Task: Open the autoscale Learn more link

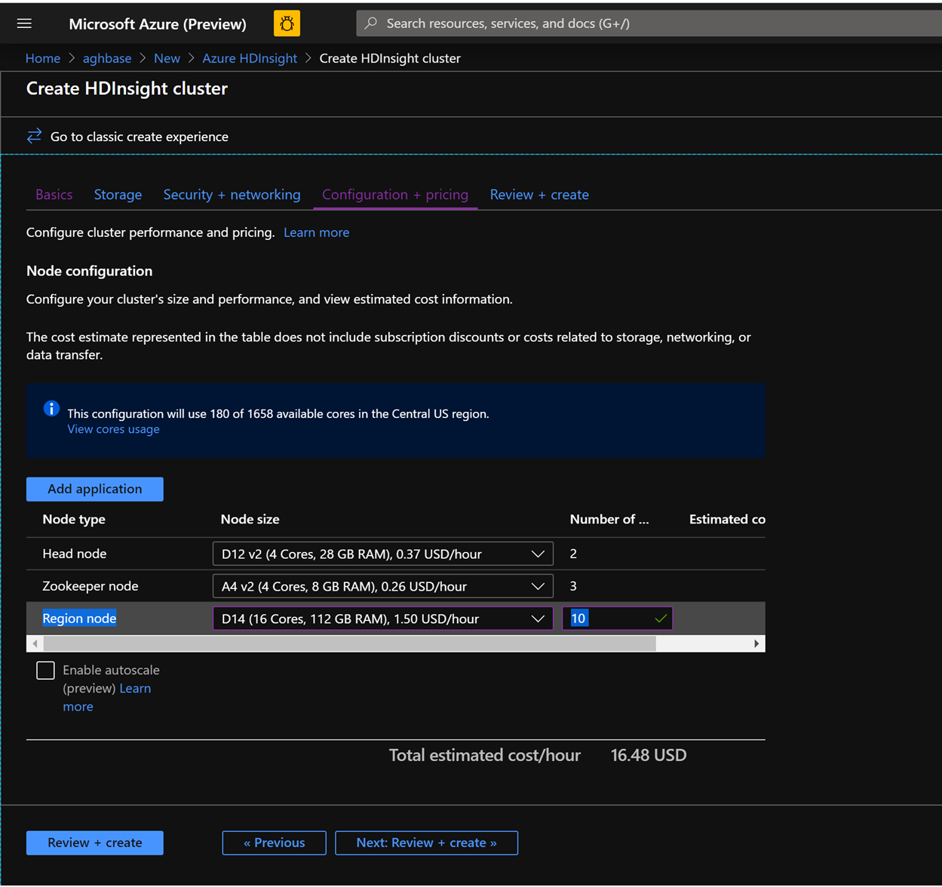Action: coord(135,688)
